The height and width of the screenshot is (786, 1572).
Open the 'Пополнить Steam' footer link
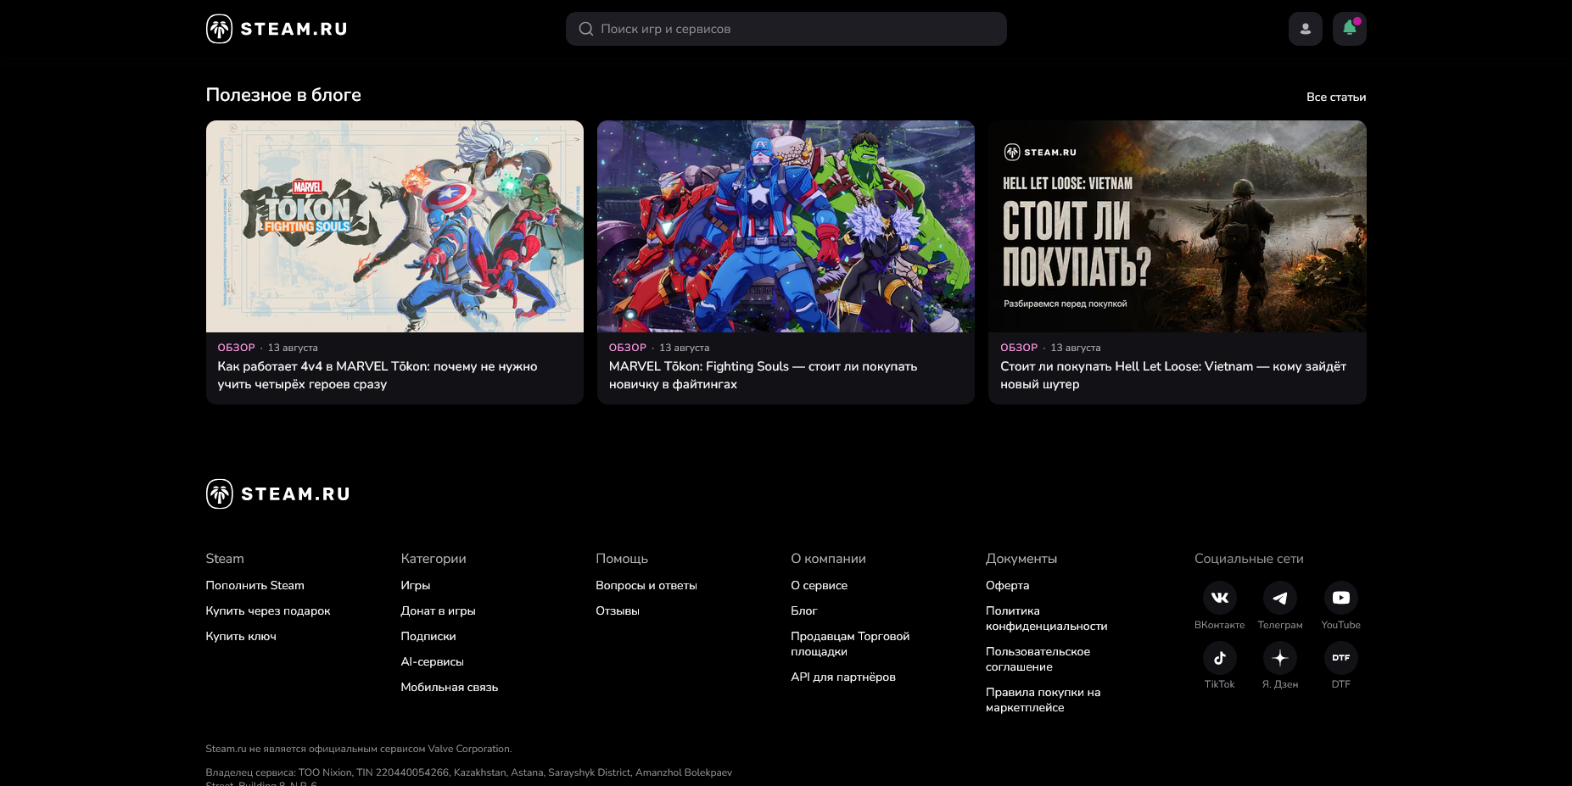pos(255,585)
